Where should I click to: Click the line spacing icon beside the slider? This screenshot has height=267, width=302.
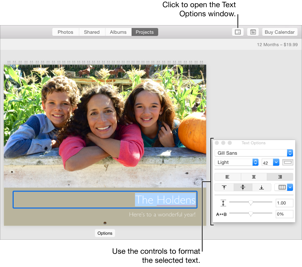pos(223,203)
